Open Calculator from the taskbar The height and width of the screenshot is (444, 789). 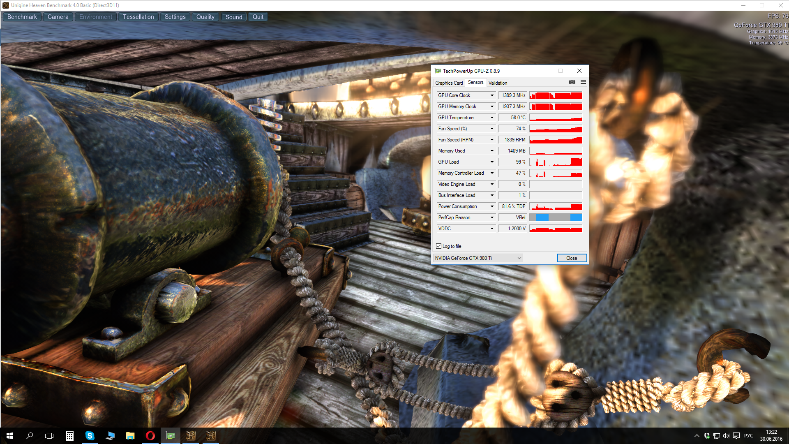70,436
